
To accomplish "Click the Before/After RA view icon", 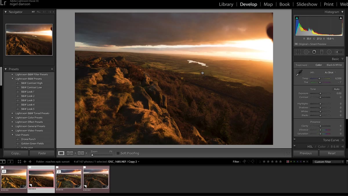I will coord(70,153).
